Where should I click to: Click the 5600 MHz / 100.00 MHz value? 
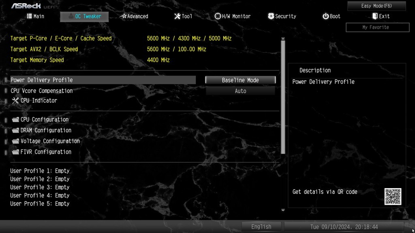tap(177, 49)
